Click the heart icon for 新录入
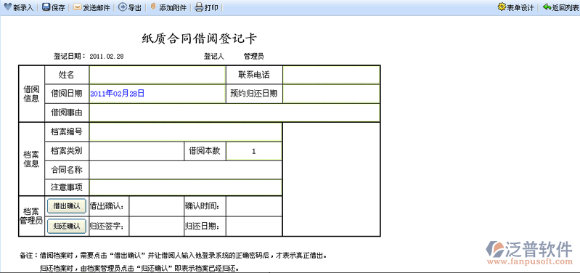Screen dimensions: 580x273 pos(7,7)
